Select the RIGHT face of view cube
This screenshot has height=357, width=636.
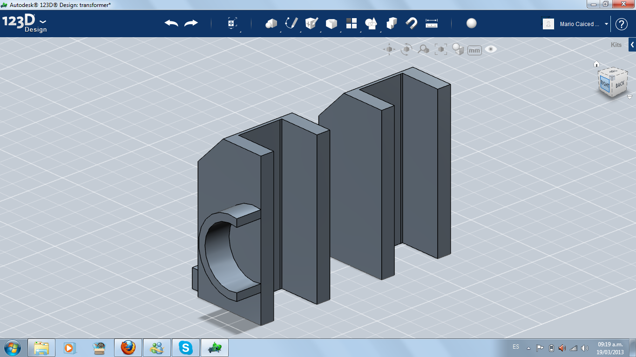(x=605, y=84)
